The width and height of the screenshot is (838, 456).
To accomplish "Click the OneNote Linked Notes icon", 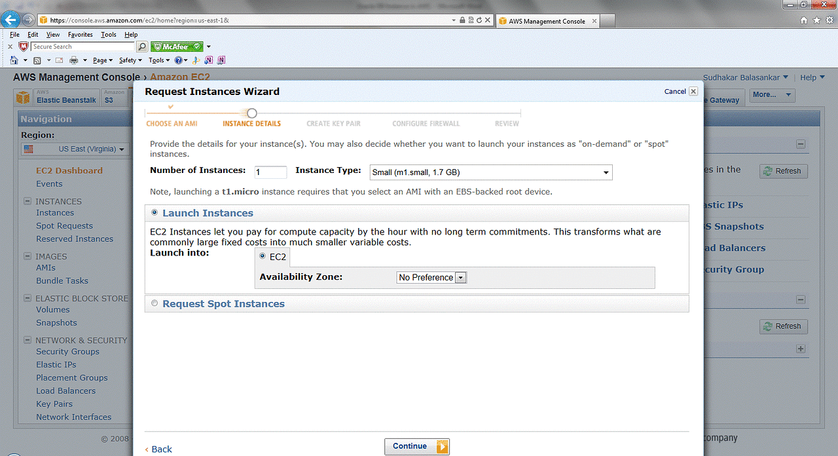I will [221, 60].
